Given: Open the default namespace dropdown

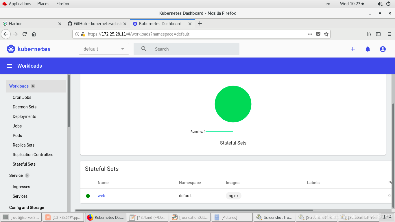Looking at the screenshot, I should 104,49.
